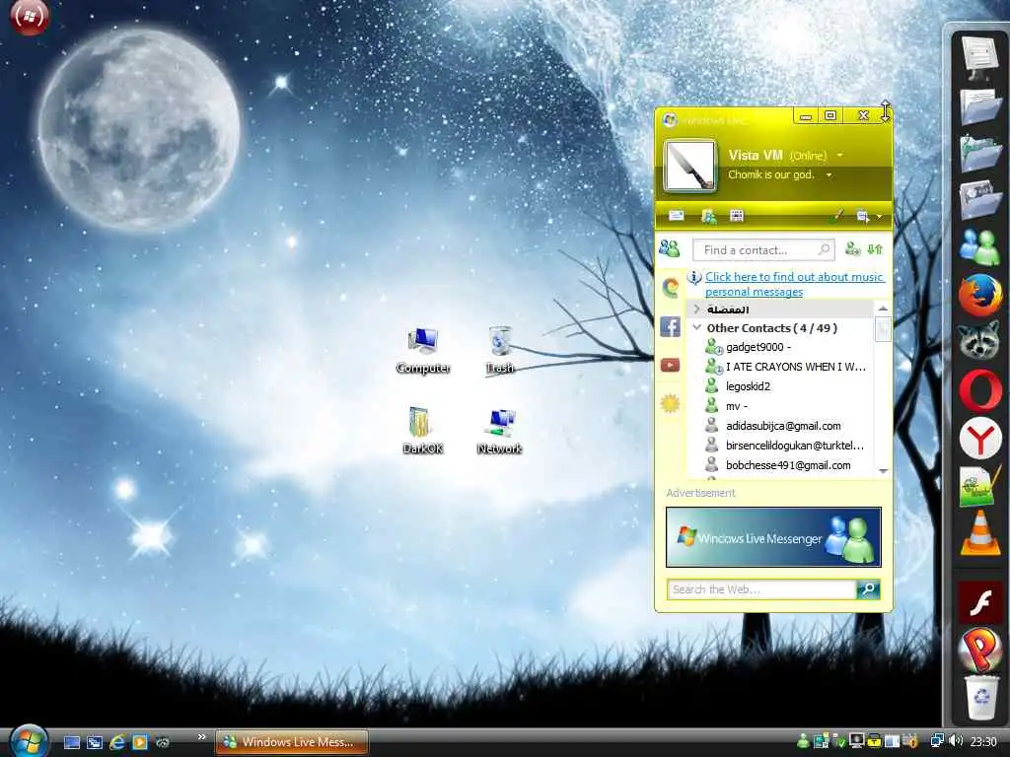The width and height of the screenshot is (1010, 757).
Task: Launch Windows Media Player from quick launch
Action: pos(140,742)
